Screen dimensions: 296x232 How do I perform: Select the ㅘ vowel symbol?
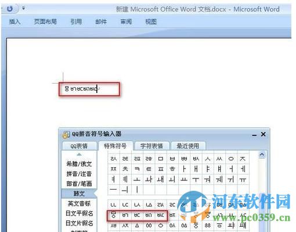(149, 180)
